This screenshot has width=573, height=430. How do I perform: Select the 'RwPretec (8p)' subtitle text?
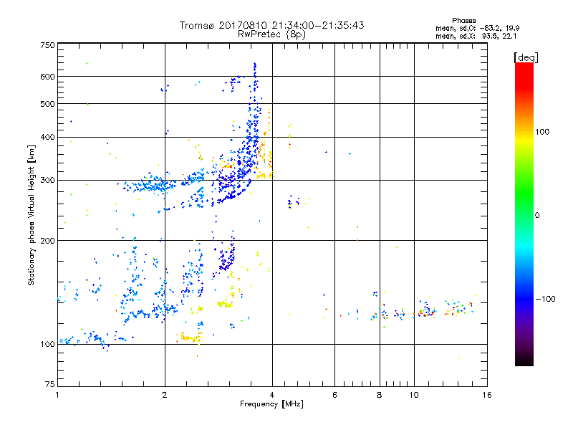(x=271, y=34)
